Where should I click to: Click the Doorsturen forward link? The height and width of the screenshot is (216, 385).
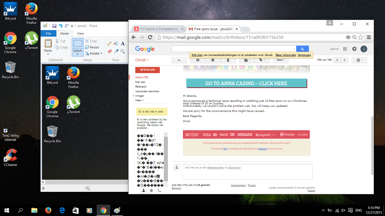click(234, 168)
